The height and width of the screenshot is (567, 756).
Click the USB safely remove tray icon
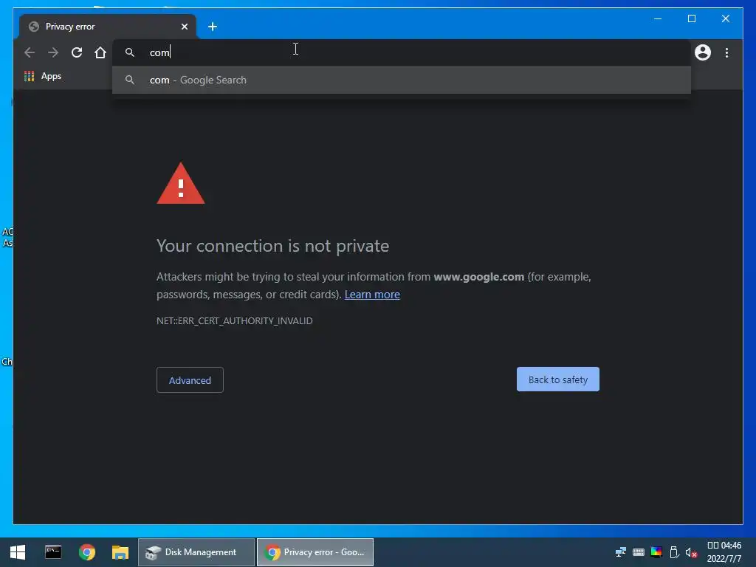pos(675,552)
